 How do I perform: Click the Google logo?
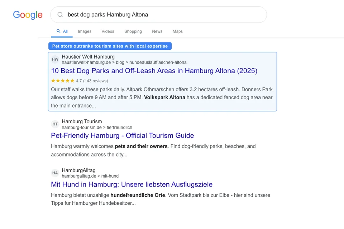pos(28,15)
